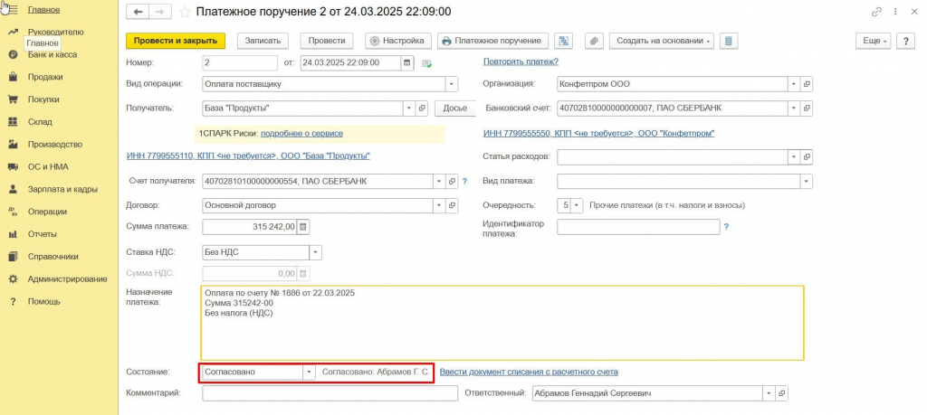Open calendar picker for document date
The image size is (927, 415).
click(407, 62)
